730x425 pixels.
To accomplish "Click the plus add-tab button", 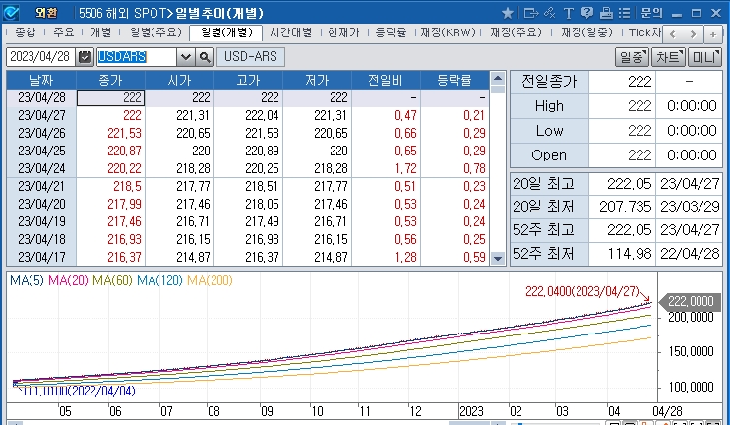I will 712,34.
